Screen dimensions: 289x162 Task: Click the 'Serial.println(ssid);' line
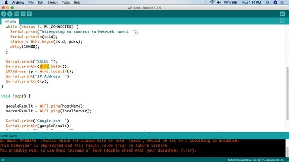[34, 37]
